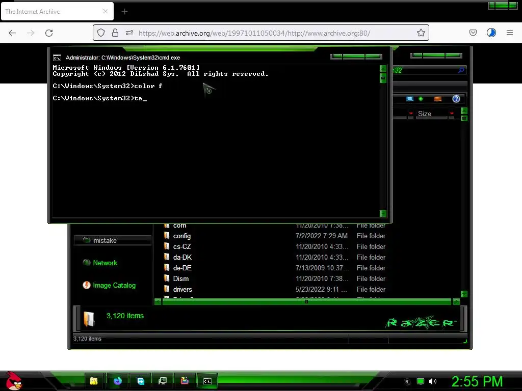Screen dimensions: 522x391
Task: Show hidden system tray icons
Action: click(x=407, y=382)
